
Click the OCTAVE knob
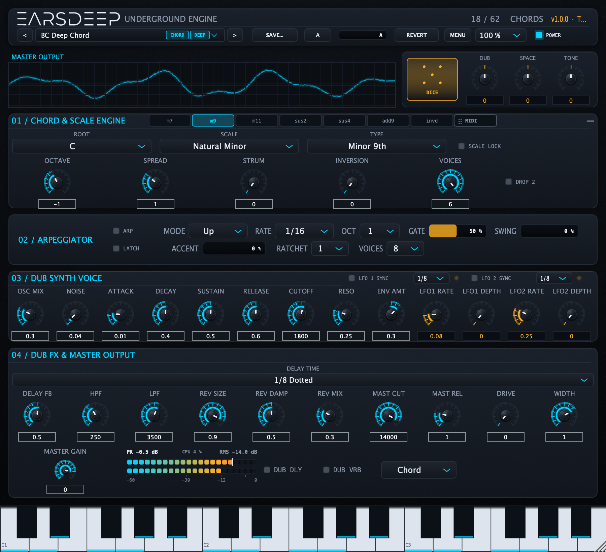pos(57,182)
